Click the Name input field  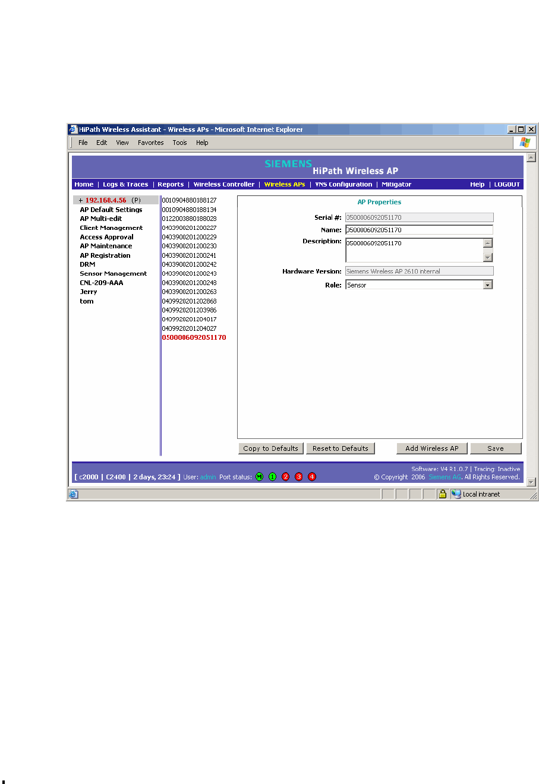[419, 230]
